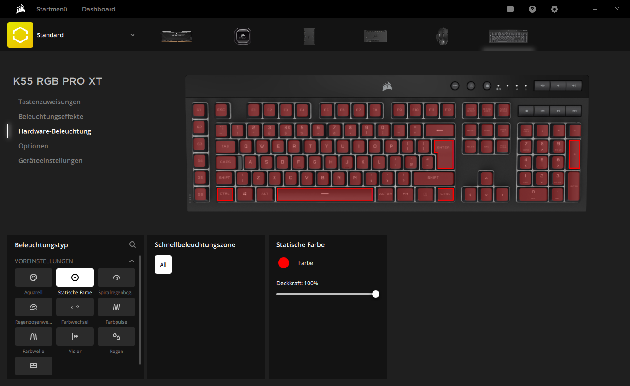Select the CAPS key on keyboard
Viewport: 630px width, 386px height.
tap(226, 162)
